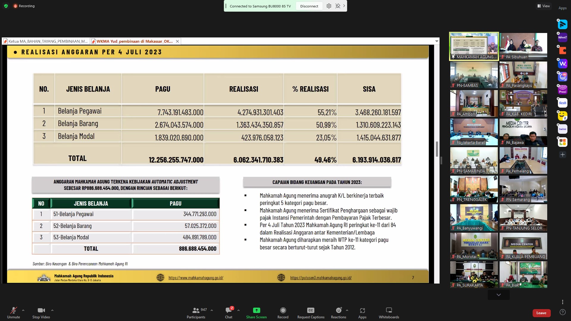
Task: Click the putusan3.mahkamahagung.go.id link
Action: click(321, 278)
